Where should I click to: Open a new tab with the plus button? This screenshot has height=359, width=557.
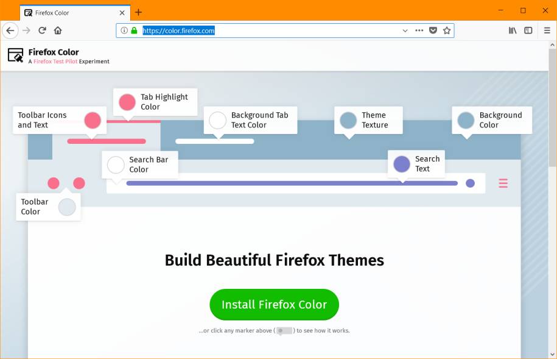[138, 12]
